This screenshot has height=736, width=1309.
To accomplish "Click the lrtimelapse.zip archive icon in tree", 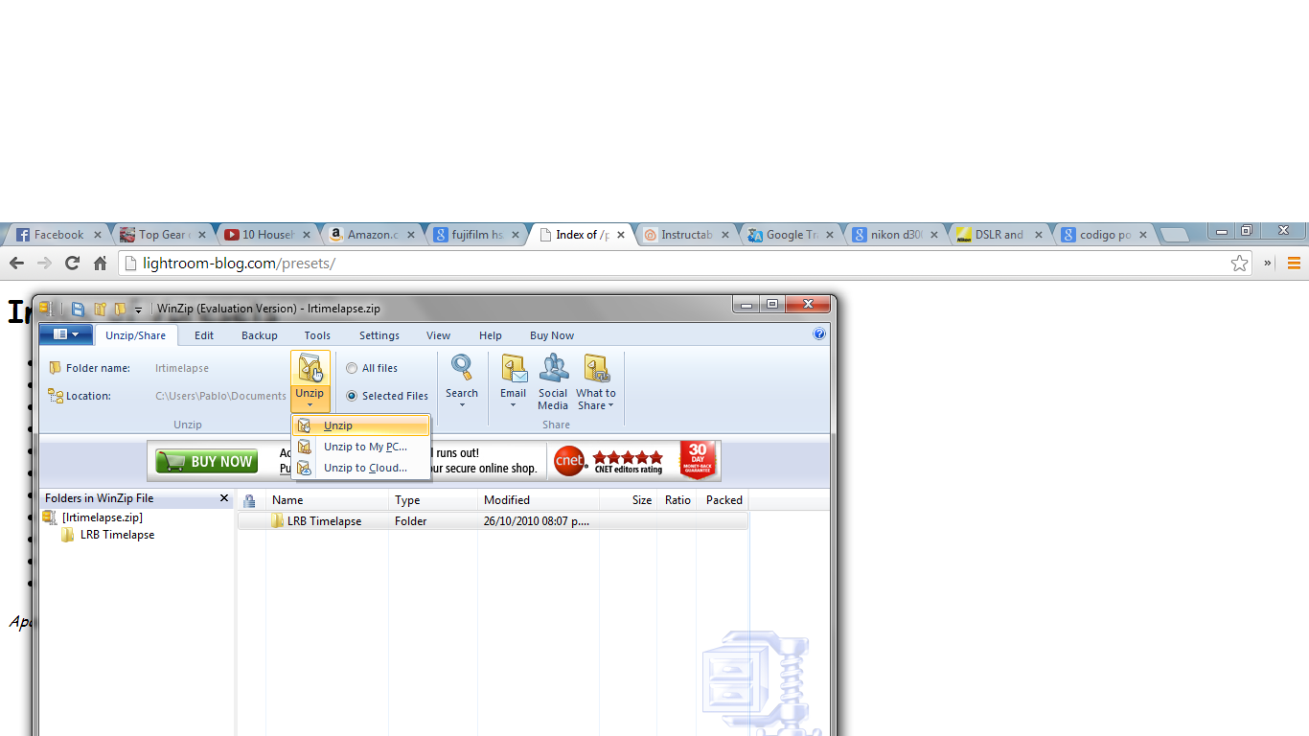I will (50, 517).
